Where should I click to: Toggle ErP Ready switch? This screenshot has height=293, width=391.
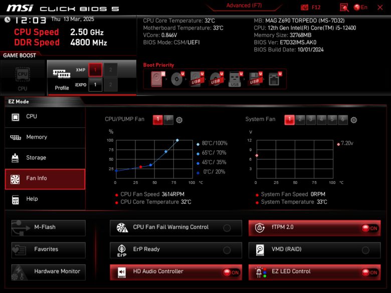[227, 250]
